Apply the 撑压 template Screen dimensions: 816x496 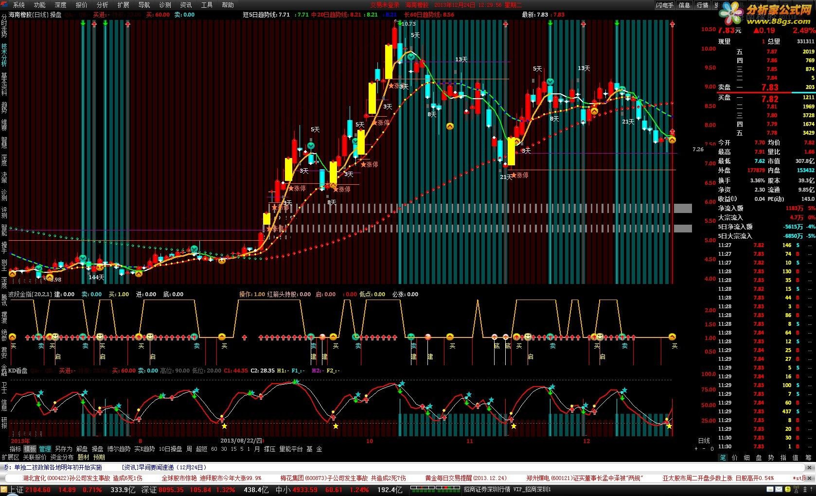click(x=269, y=449)
